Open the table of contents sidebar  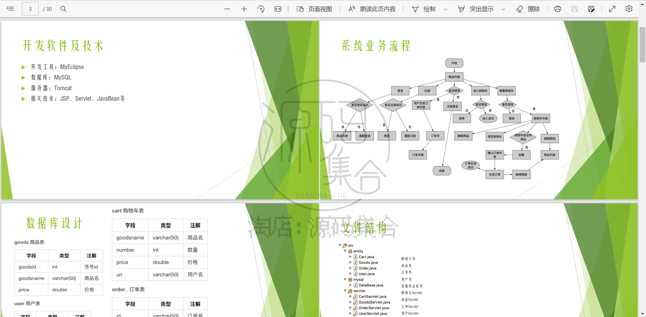pyautogui.click(x=10, y=9)
